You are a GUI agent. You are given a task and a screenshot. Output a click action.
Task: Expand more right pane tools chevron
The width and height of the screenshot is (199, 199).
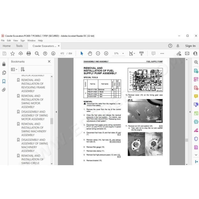pos(196,155)
